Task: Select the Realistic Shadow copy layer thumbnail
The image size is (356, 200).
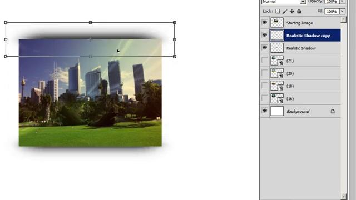Action: tap(277, 36)
